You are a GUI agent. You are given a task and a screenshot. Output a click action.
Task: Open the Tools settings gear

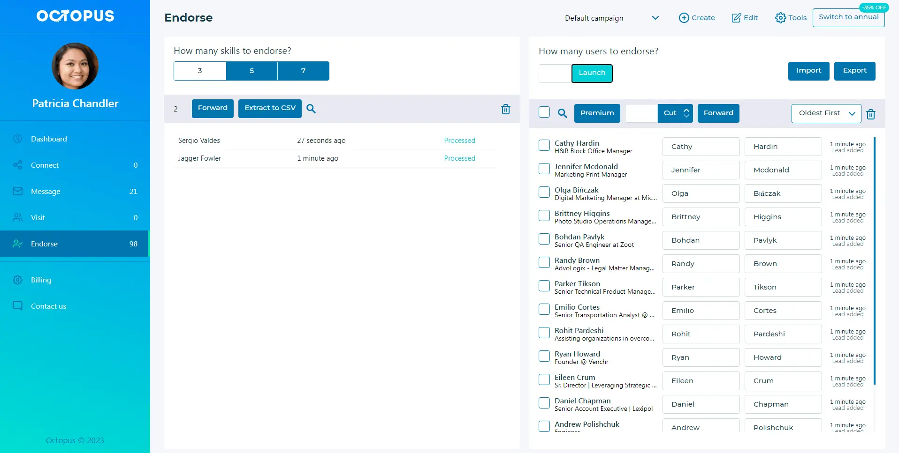(791, 17)
